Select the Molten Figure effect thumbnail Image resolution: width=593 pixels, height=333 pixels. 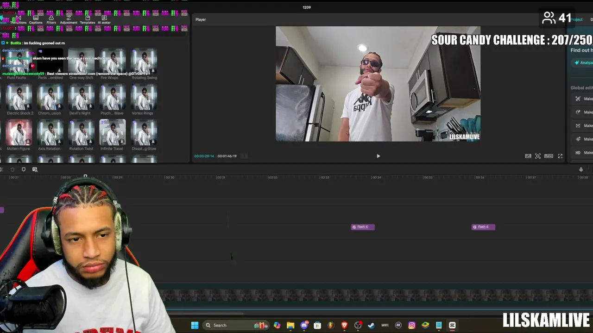[x=19, y=133]
